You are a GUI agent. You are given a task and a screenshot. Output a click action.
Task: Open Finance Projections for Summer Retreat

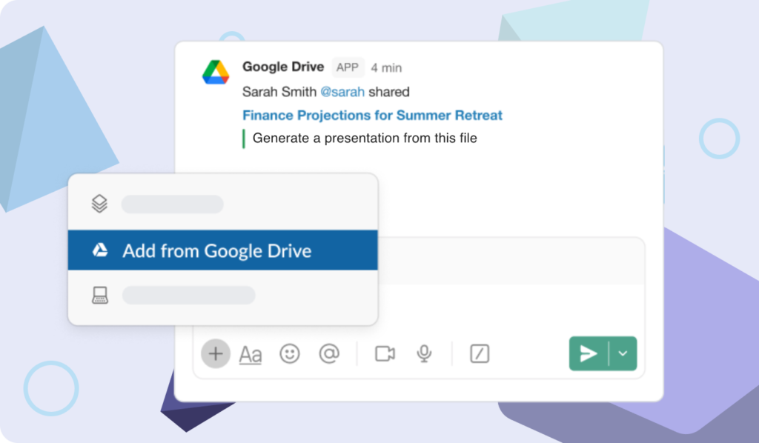pyautogui.click(x=371, y=115)
